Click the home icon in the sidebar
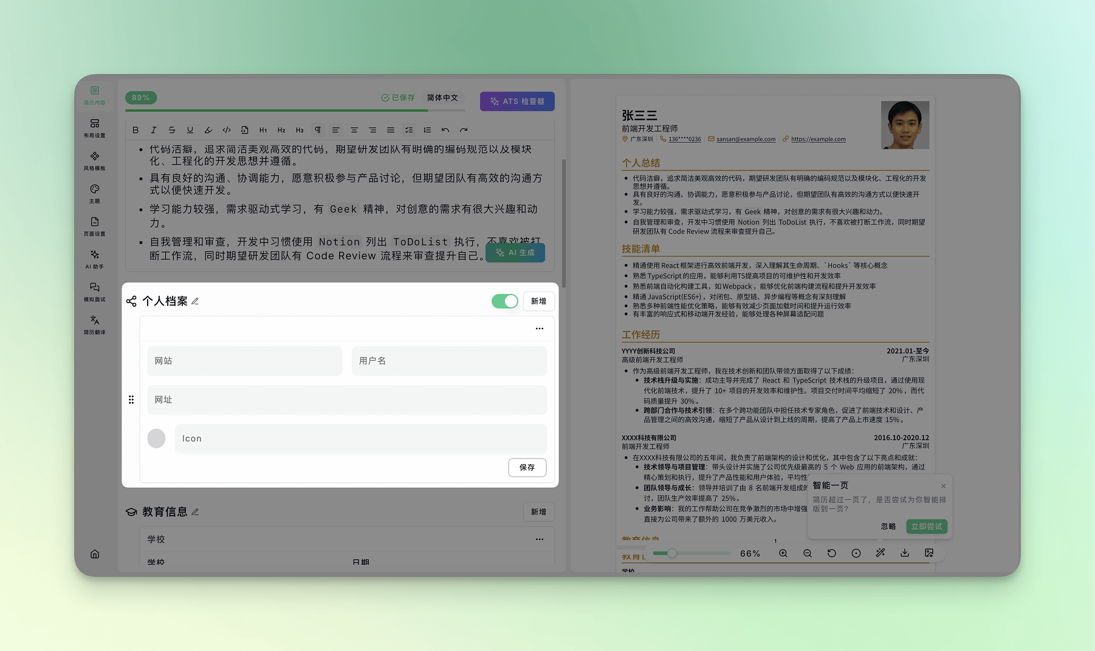Viewport: 1095px width, 651px height. click(x=95, y=554)
